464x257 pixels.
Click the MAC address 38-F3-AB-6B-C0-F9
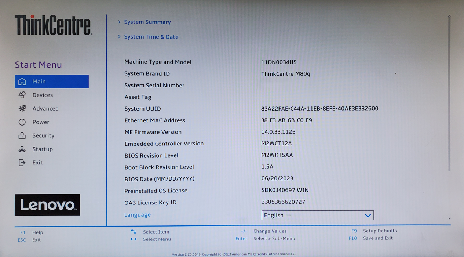(287, 120)
